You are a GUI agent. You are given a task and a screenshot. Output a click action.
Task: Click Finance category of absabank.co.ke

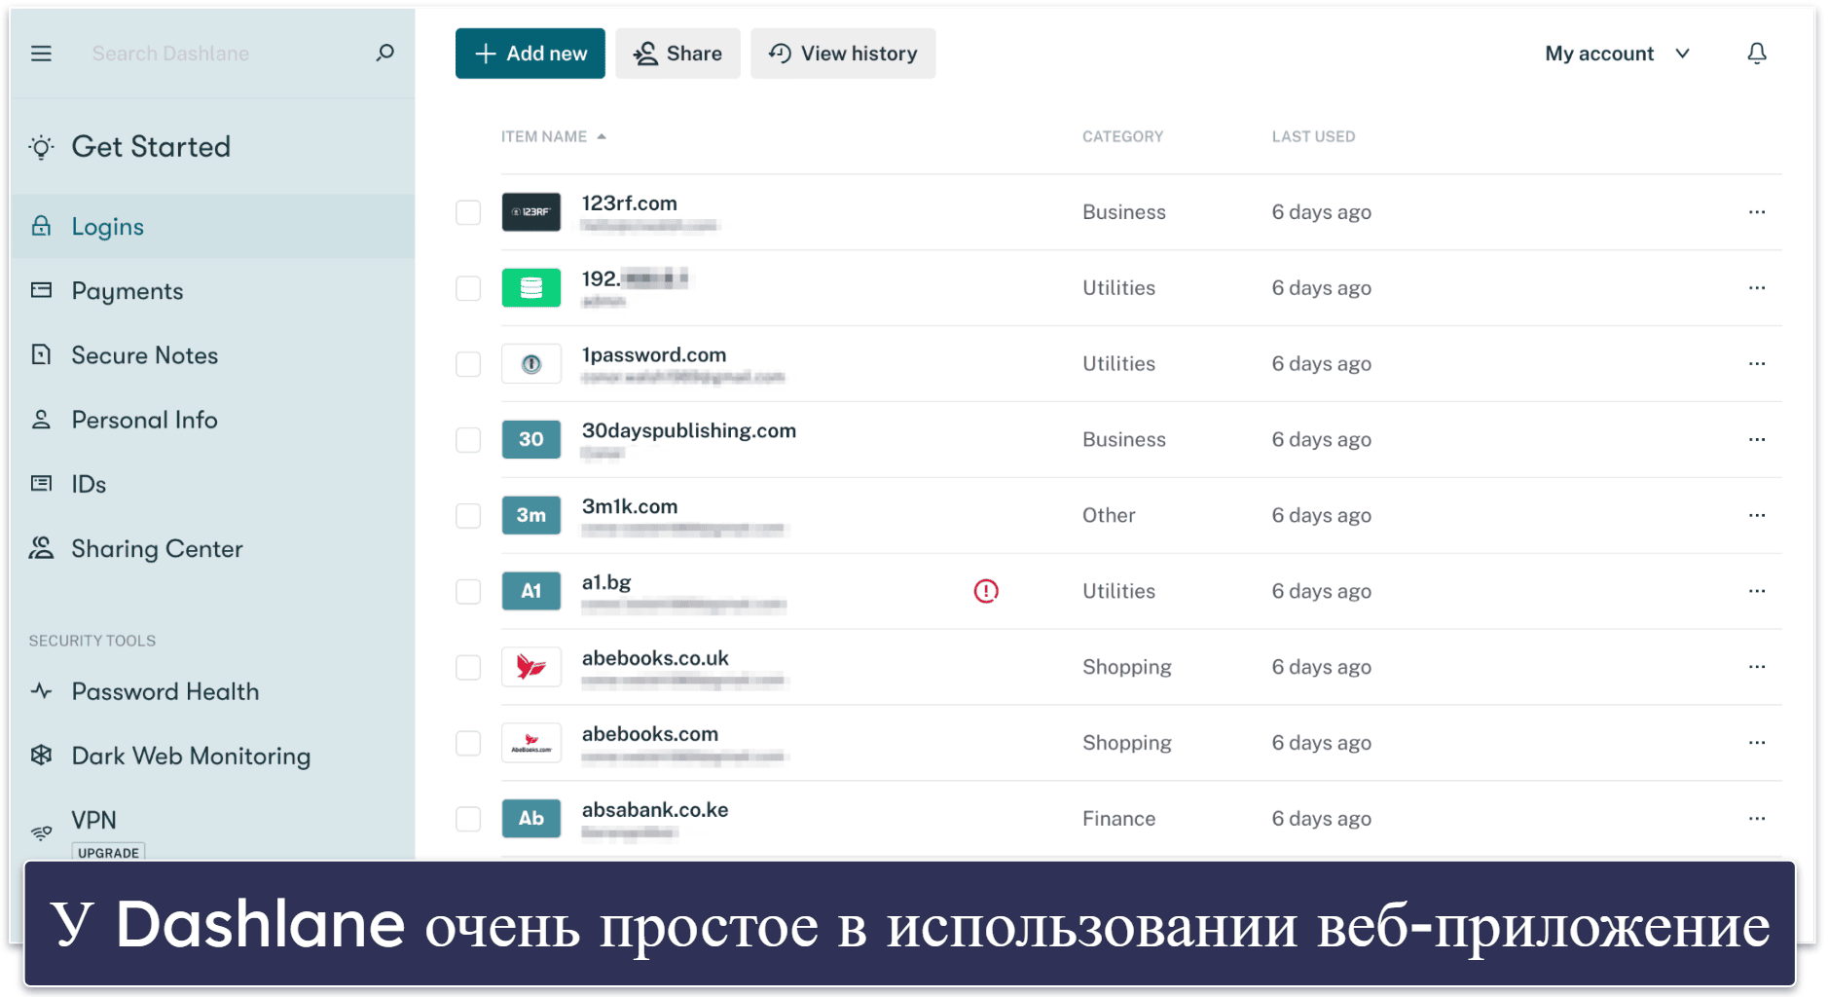pos(1119,819)
